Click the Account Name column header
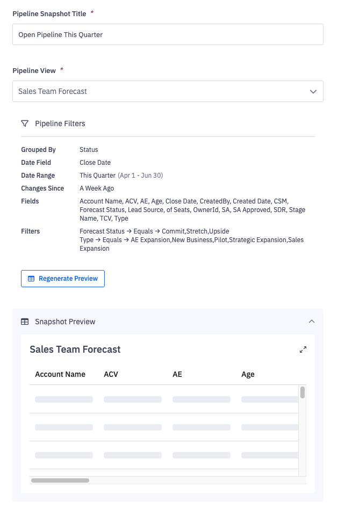Screen dimensions: 338x510 click(60, 374)
